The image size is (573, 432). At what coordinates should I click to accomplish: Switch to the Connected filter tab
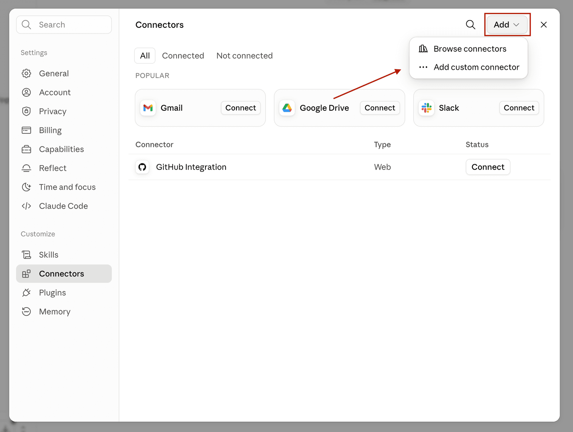point(183,56)
